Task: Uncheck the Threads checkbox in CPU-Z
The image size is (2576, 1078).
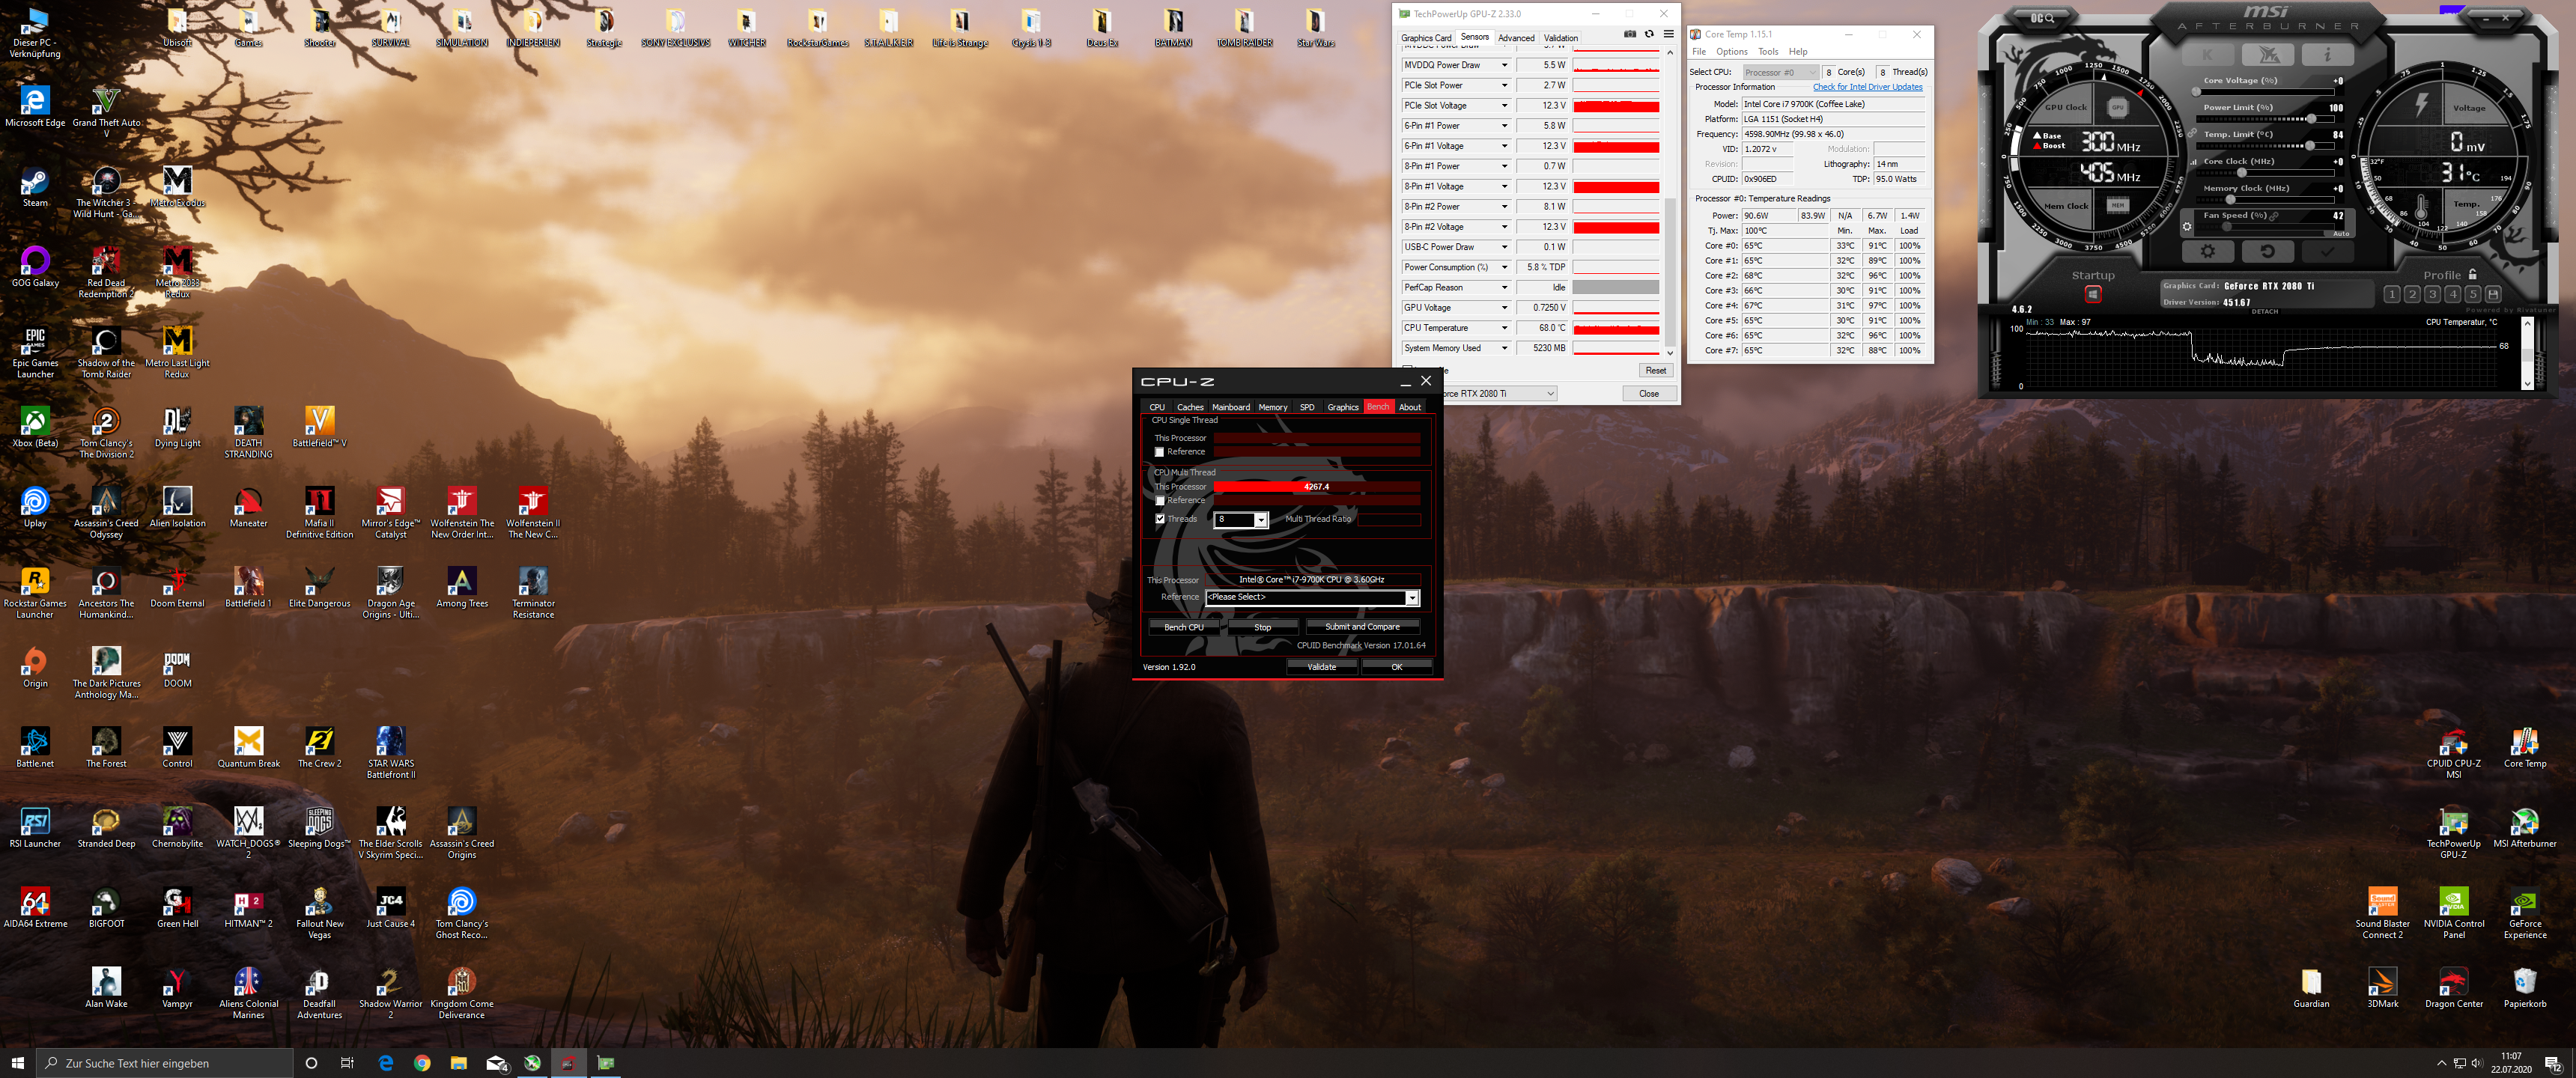Action: 1160,519
